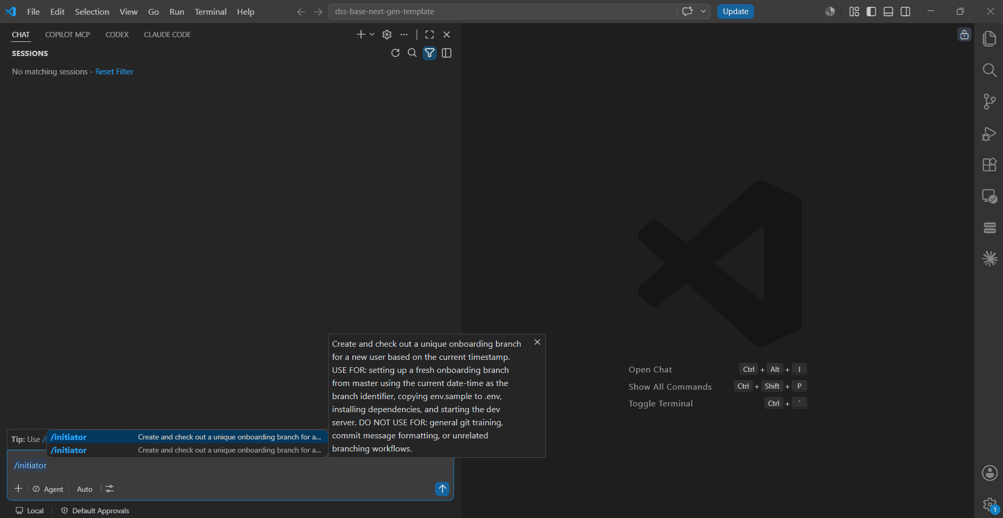Open the Auto model picker
Screen dimensions: 1003x518
84,489
